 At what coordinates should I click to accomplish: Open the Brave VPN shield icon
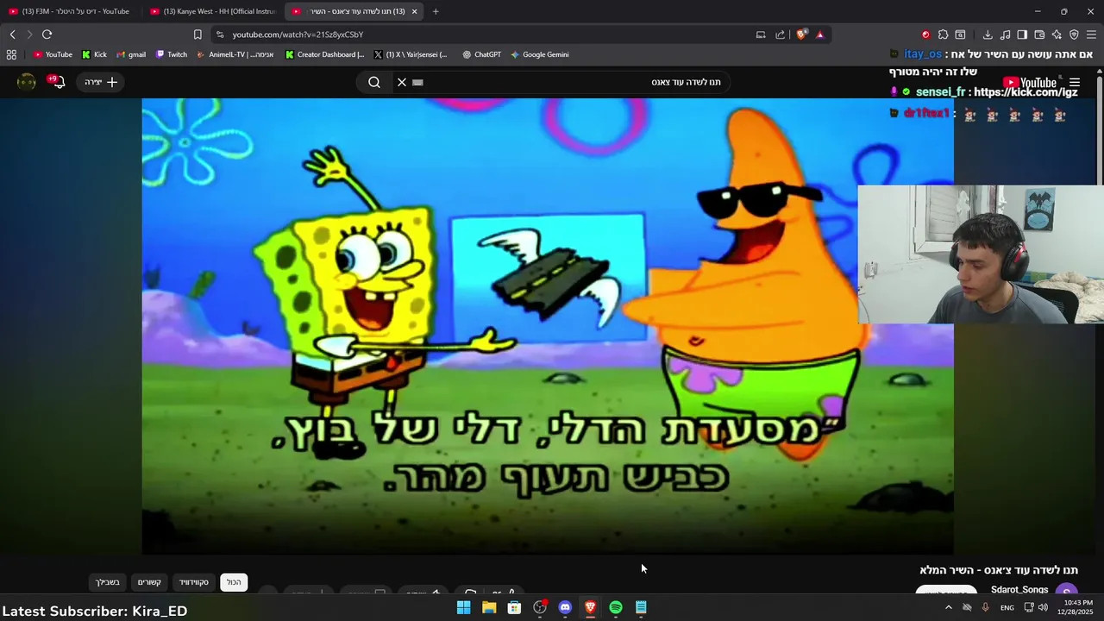(1074, 34)
